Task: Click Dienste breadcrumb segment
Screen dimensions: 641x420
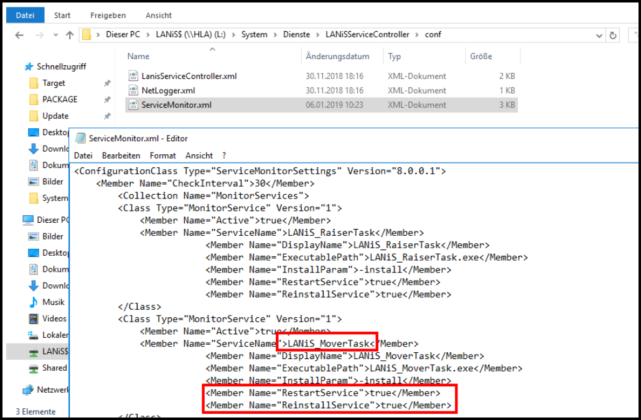Action: tap(296, 35)
